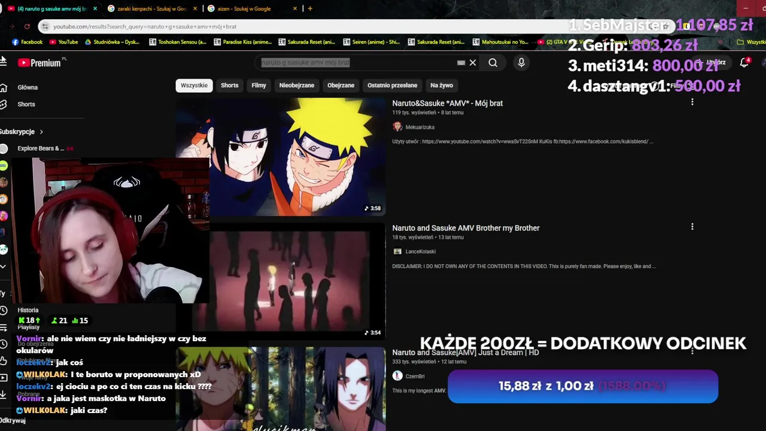Reload the page in browser toolbar
The image size is (766, 431).
(x=27, y=26)
